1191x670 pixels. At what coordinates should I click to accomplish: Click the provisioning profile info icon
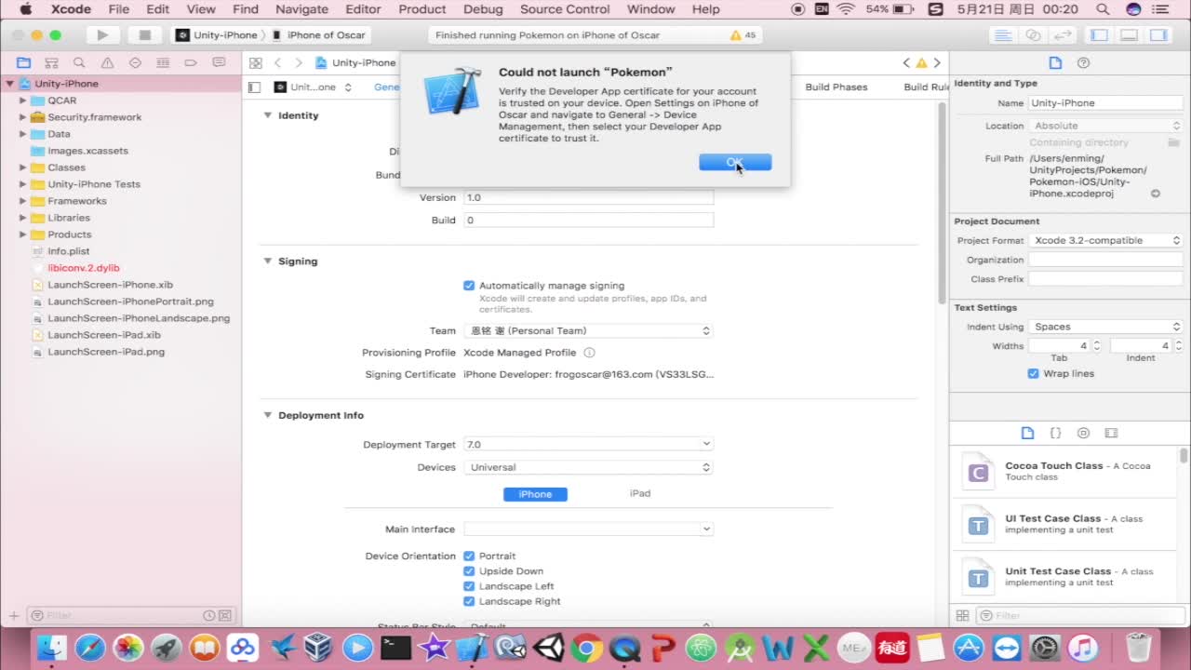(589, 353)
